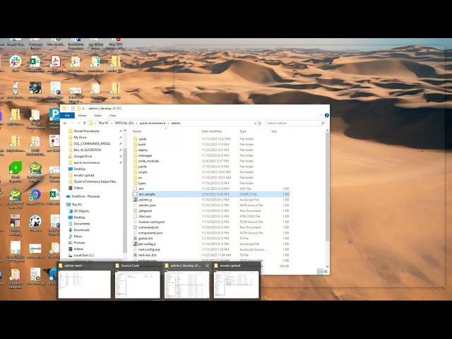This screenshot has width=452, height=339.
Task: Switch to details view button
Action: click(320, 271)
